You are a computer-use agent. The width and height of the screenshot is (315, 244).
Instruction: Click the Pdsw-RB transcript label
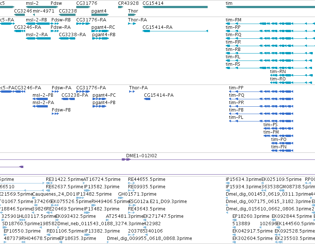tap(61, 20)
